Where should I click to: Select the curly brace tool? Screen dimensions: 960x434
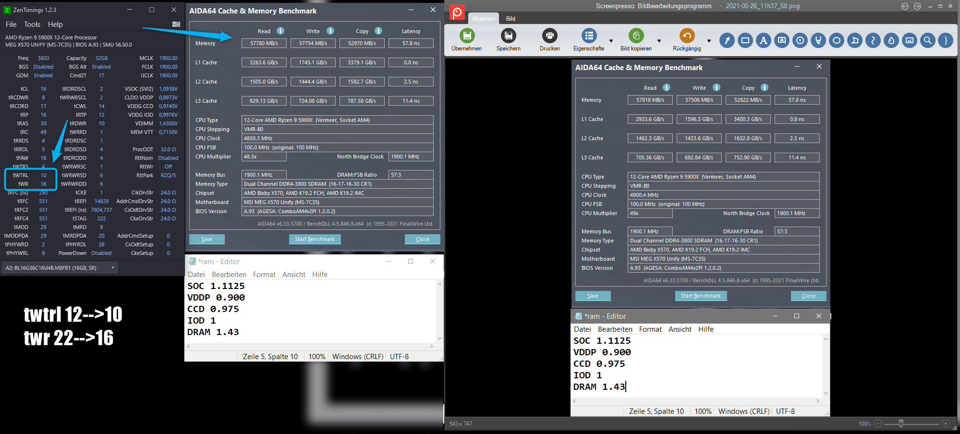[x=946, y=40]
